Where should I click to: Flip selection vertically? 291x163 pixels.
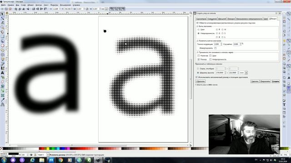point(28,9)
